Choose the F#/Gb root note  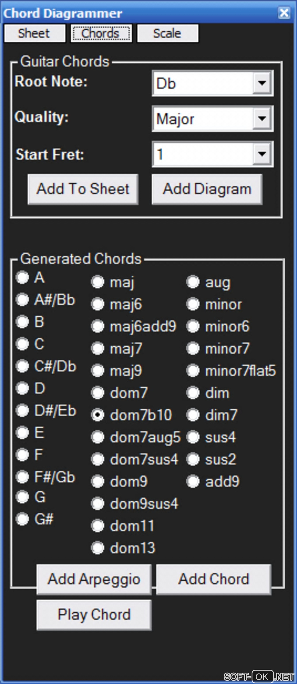tap(23, 477)
